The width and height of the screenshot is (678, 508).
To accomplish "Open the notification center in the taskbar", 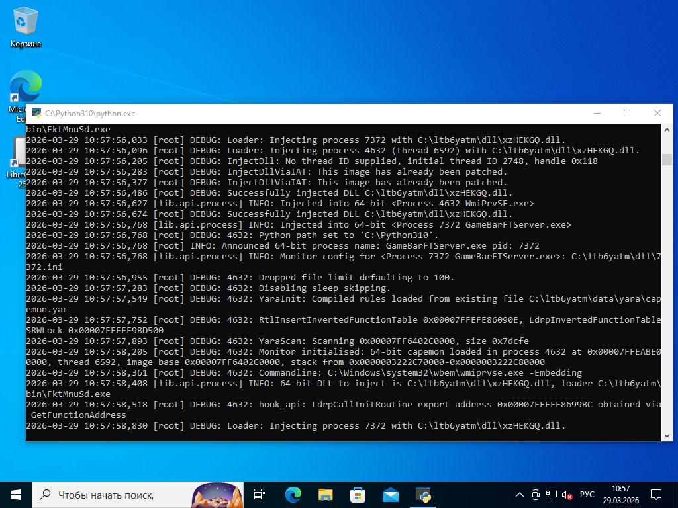I will tap(656, 494).
